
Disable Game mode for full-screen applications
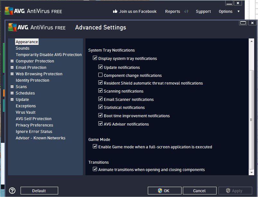point(95,146)
